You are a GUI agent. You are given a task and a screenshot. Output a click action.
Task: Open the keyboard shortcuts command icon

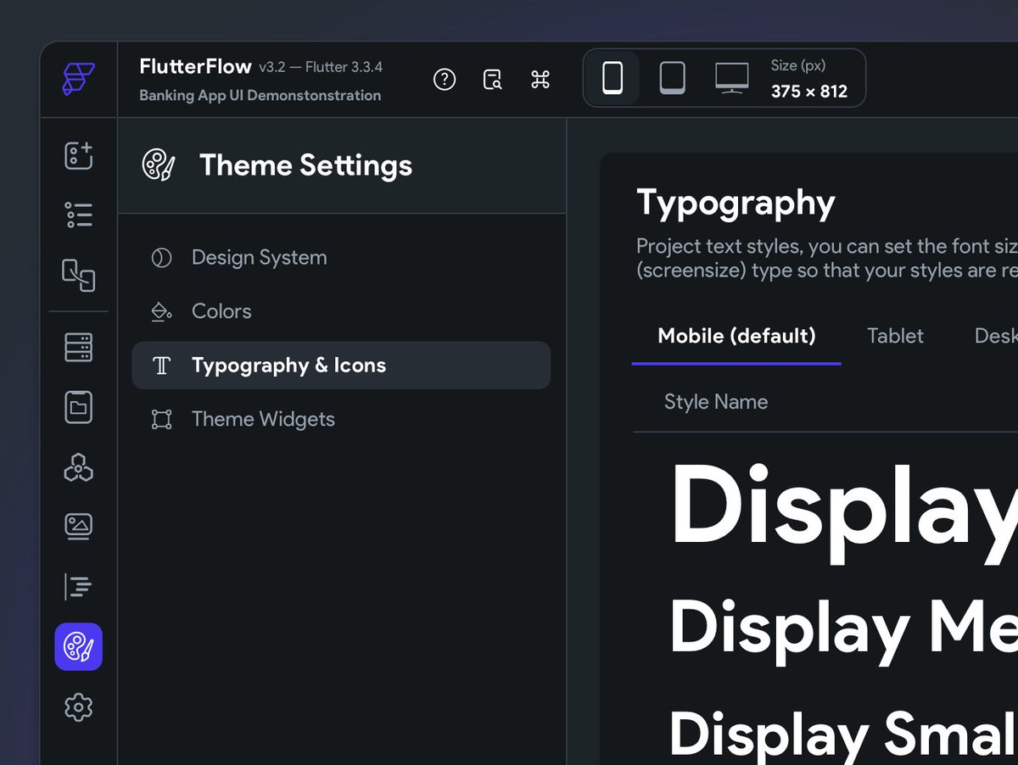coord(540,79)
